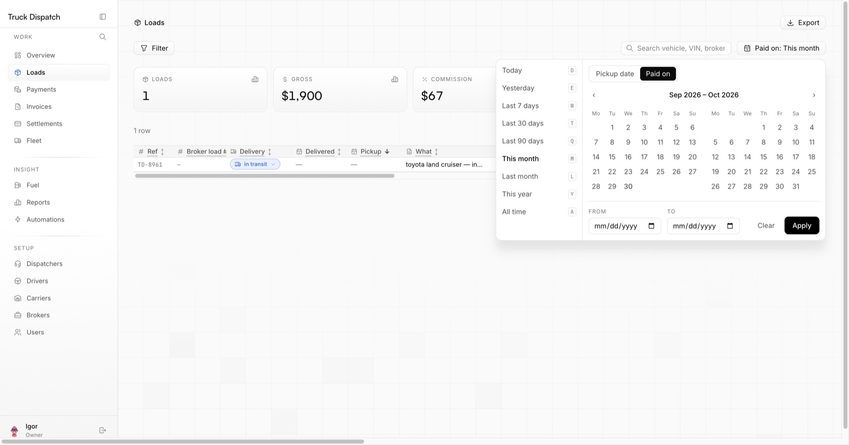Click Clear in the date picker

[766, 226]
